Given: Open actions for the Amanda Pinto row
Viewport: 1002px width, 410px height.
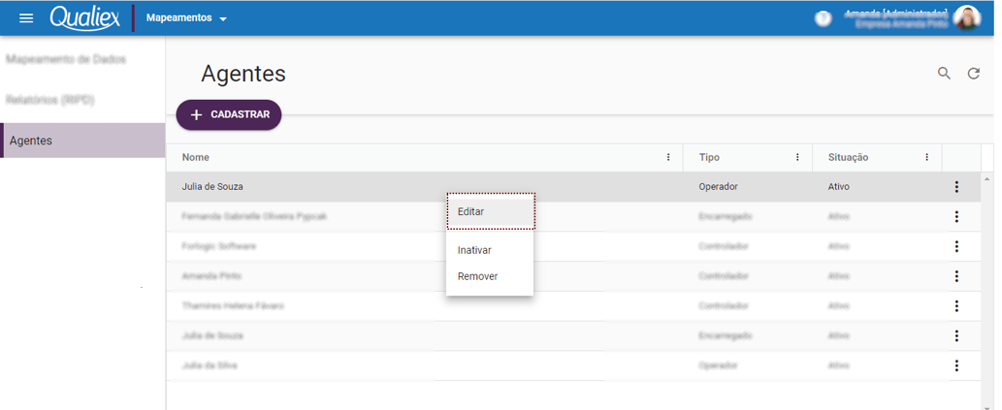Looking at the screenshot, I should [956, 276].
